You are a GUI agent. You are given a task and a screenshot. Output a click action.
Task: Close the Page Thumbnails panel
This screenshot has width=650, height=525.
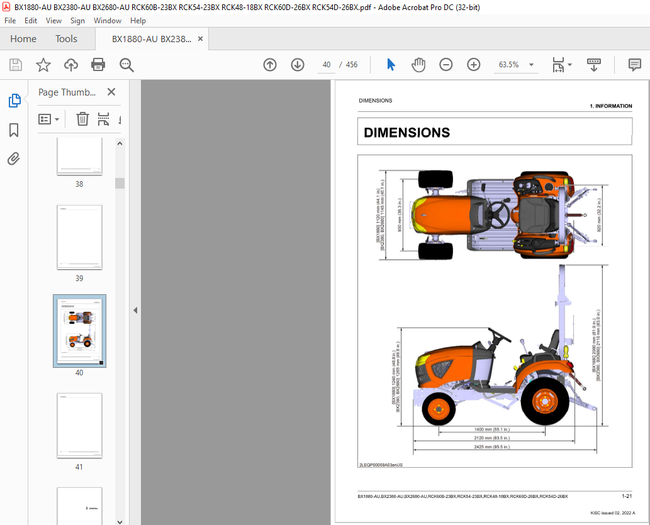pyautogui.click(x=111, y=92)
